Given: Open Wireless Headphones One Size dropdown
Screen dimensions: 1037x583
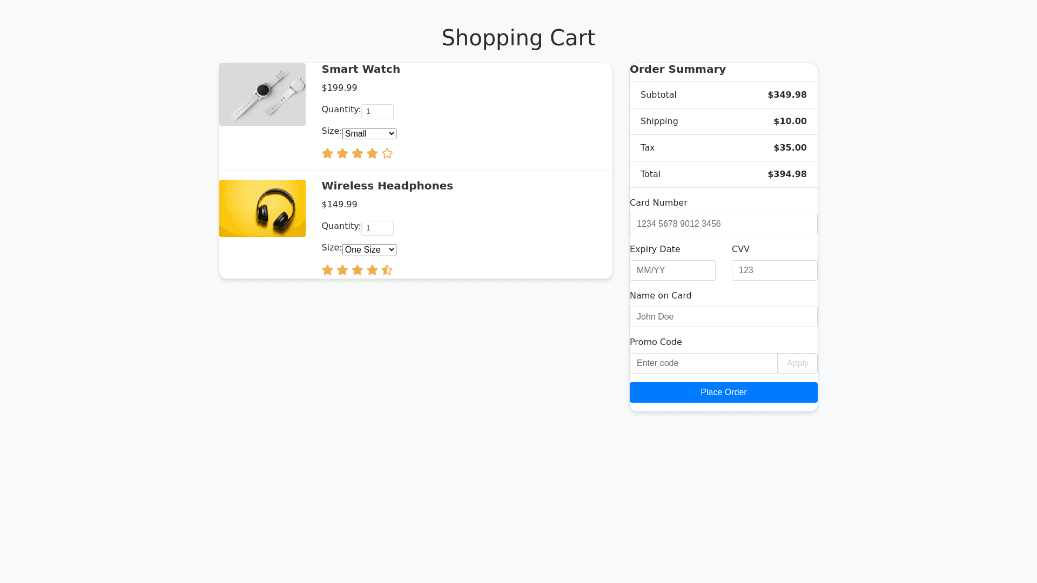Looking at the screenshot, I should [369, 250].
